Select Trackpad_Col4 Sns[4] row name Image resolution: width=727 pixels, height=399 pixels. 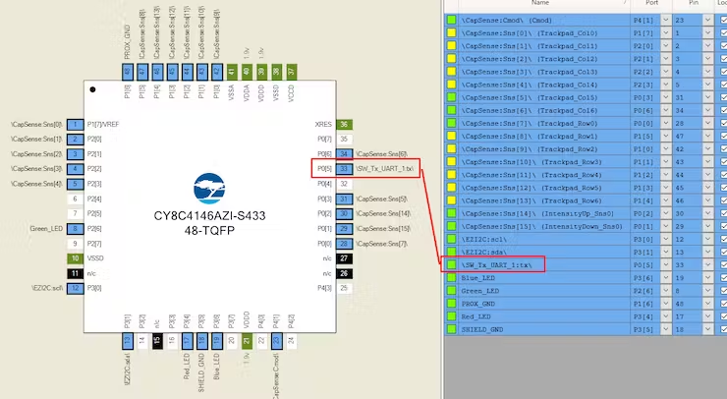529,85
